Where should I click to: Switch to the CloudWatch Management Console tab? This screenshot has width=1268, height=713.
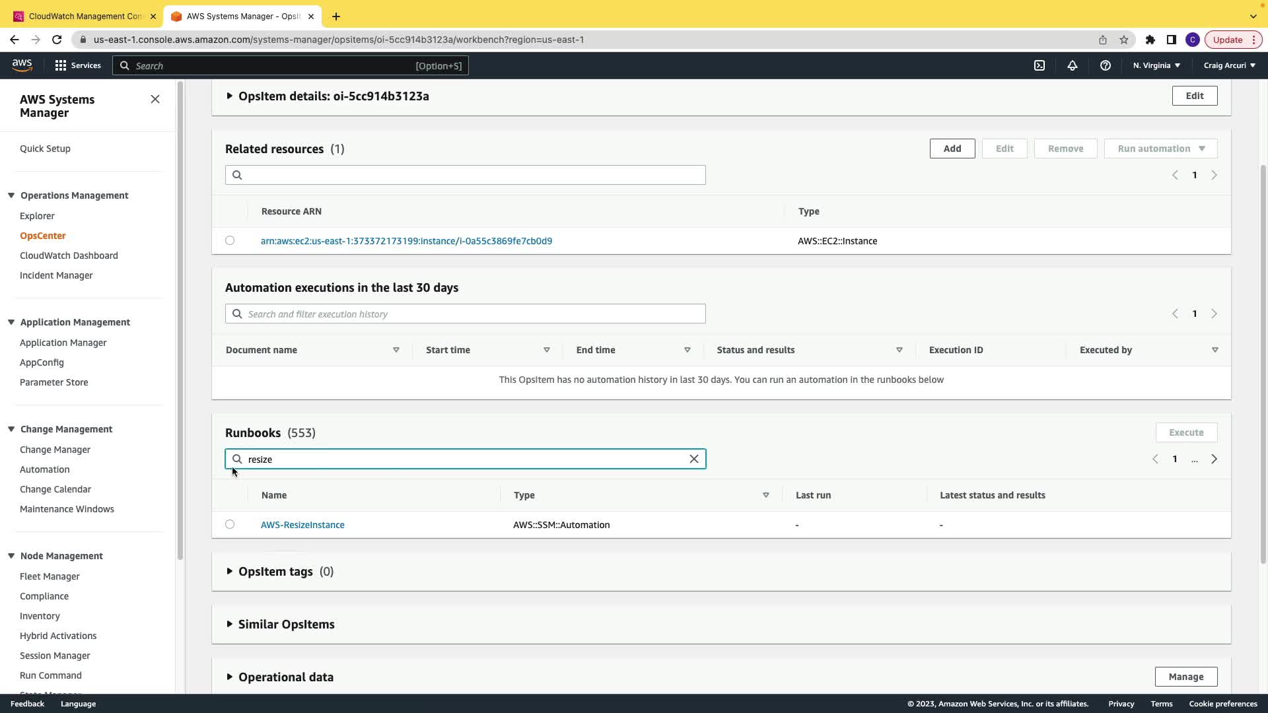[x=85, y=16]
